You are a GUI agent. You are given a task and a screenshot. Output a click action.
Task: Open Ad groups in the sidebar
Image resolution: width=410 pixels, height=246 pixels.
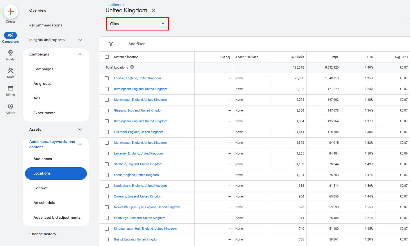click(42, 84)
